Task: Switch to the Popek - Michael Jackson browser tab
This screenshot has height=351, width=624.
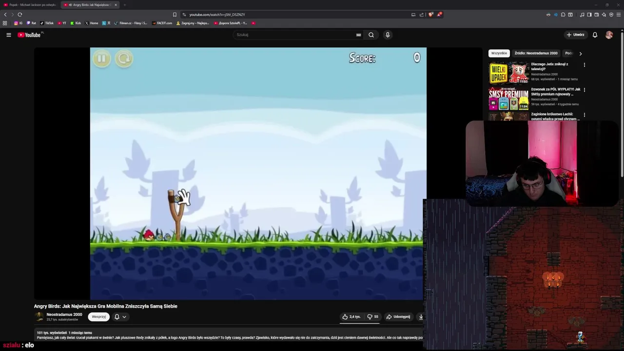Action: pyautogui.click(x=29, y=5)
